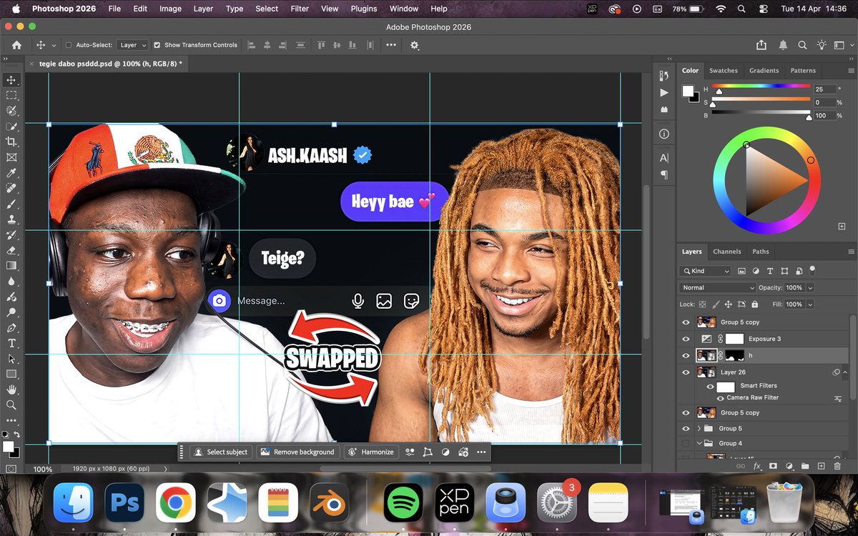Open the filter layers by text icon

coord(770,271)
